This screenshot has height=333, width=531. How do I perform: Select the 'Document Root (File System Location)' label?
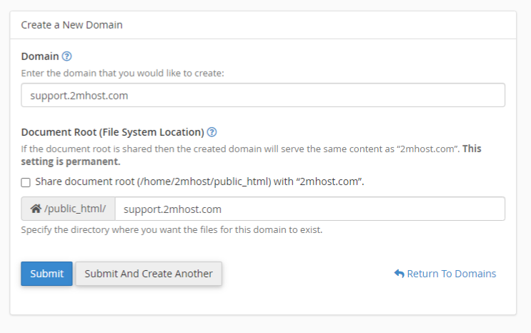[112, 132]
